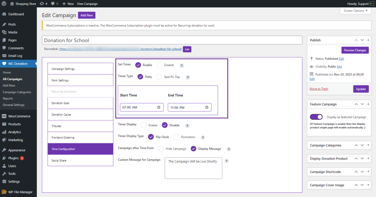
Task: Expand the Campaign Shortcode panel
Action: (x=368, y=172)
